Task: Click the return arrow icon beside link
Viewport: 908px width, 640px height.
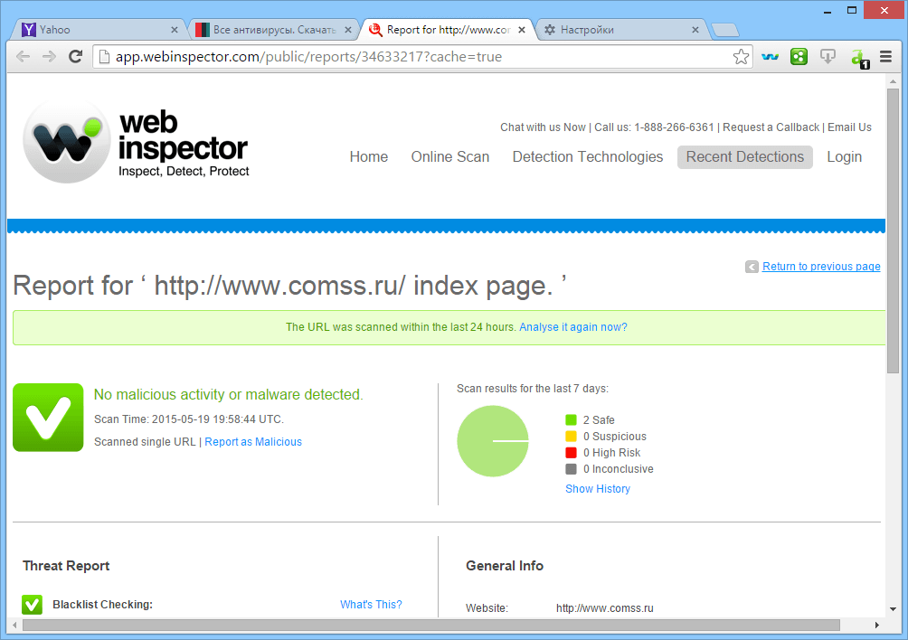Action: (752, 267)
